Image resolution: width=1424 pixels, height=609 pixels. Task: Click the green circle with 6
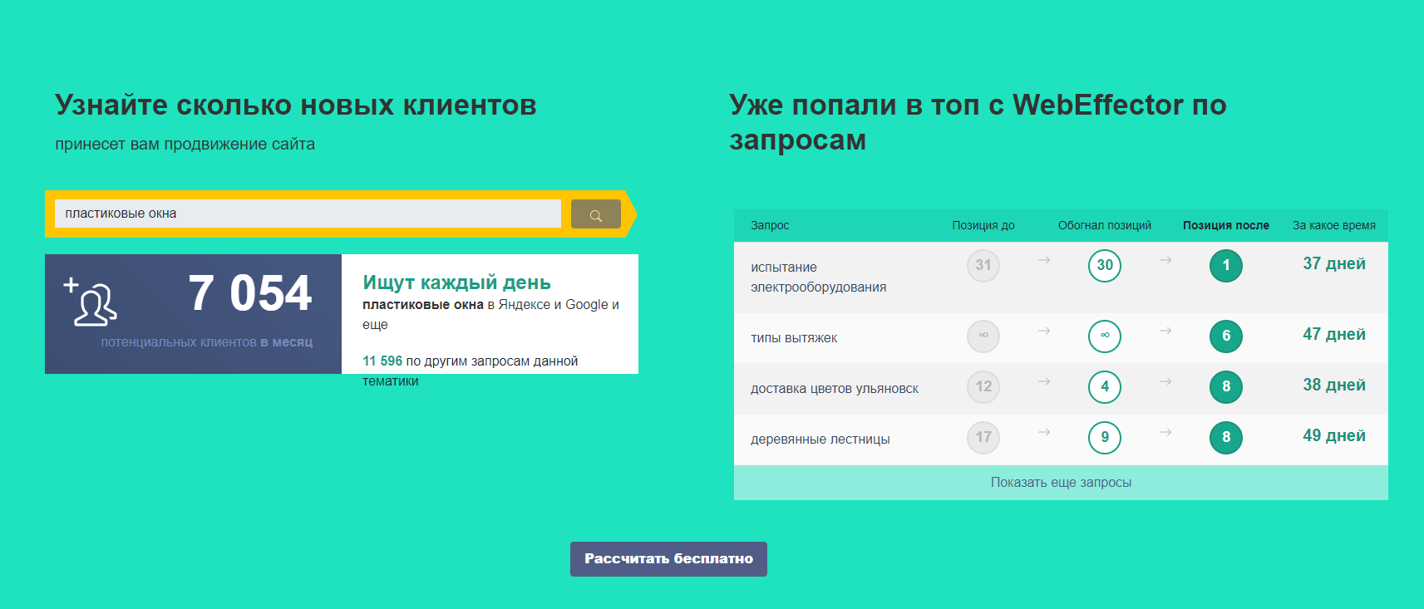tap(1226, 336)
